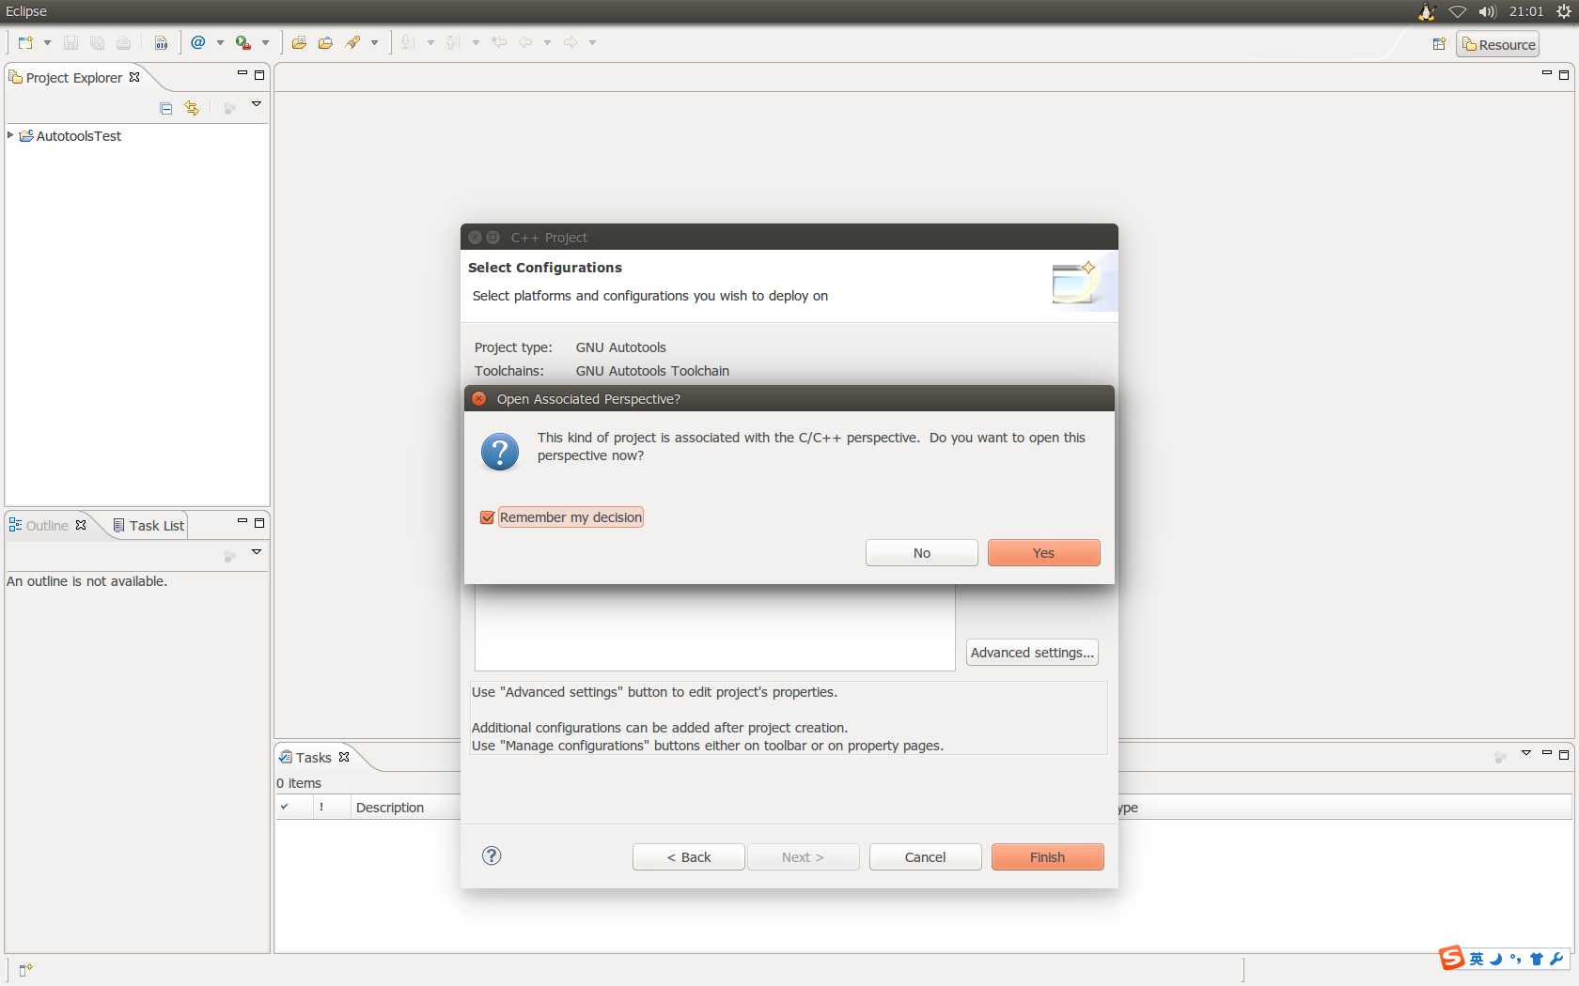
Task: Switch to the Task List tab
Action: tap(149, 526)
